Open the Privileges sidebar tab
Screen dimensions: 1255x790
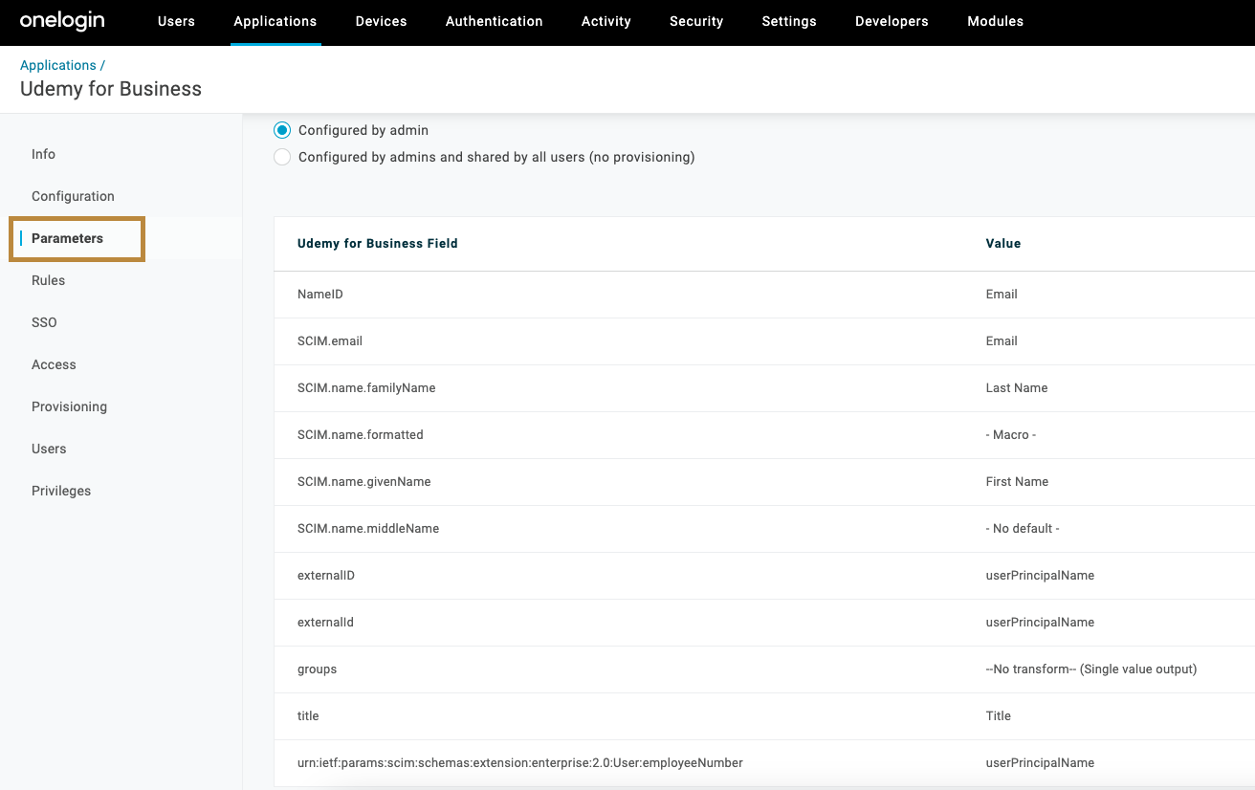tap(61, 491)
